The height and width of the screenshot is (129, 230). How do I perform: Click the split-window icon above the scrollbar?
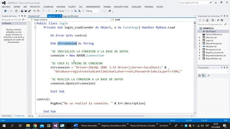195,23
